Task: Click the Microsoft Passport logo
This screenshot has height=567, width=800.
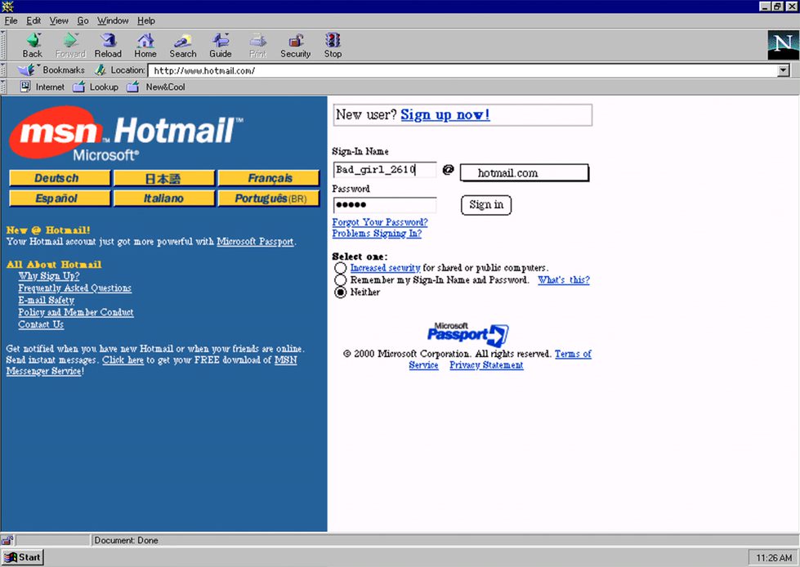Action: (467, 334)
